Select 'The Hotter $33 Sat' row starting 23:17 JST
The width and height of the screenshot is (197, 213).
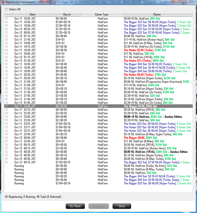coord(98,127)
